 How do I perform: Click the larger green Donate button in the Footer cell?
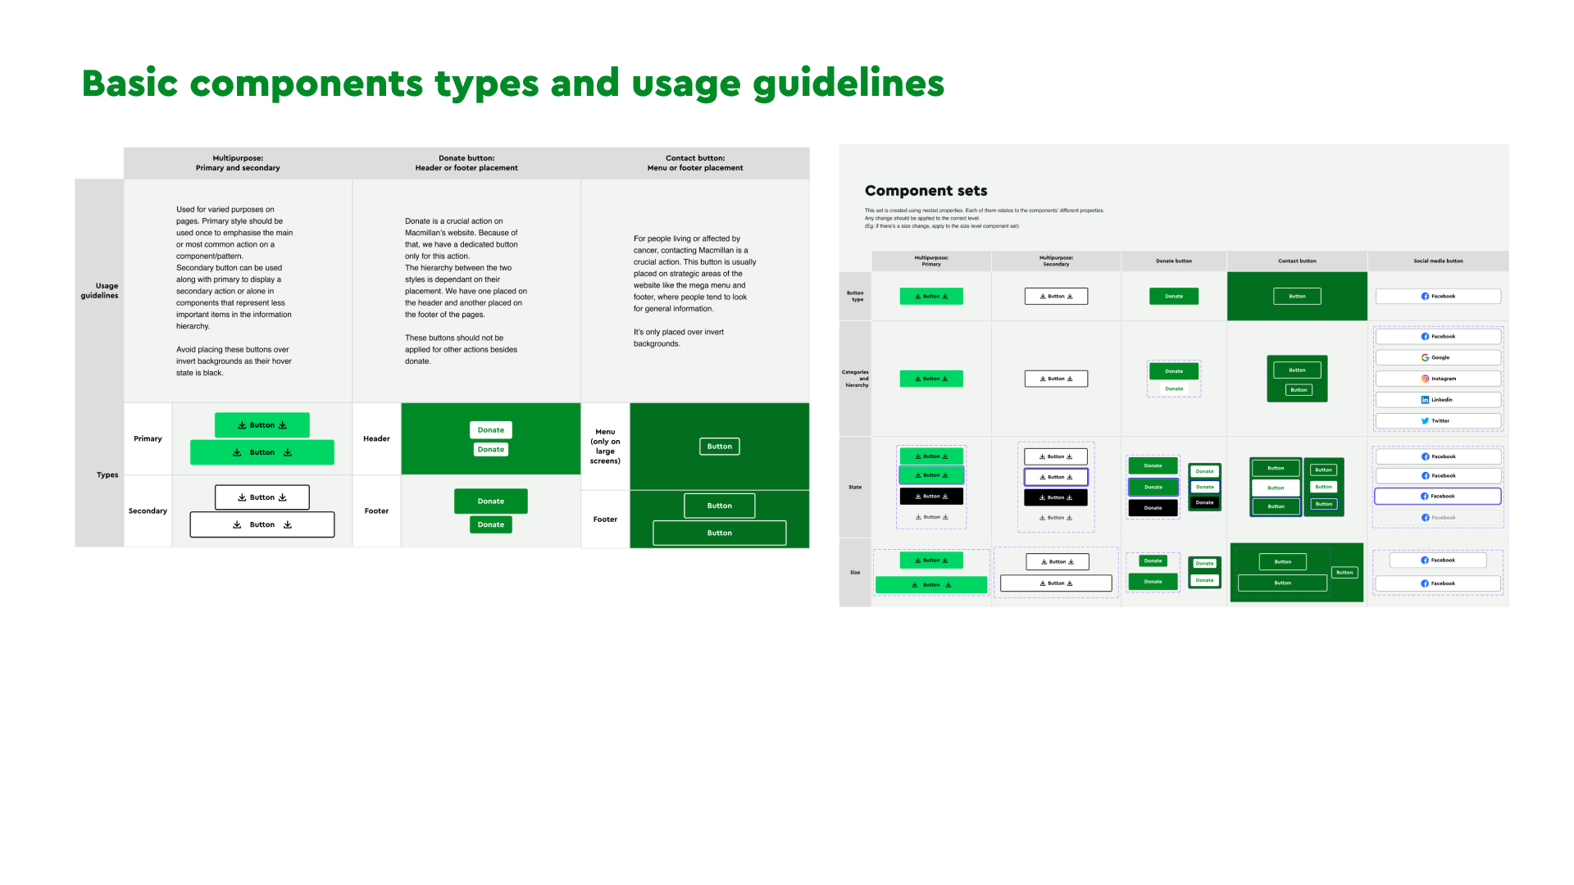pyautogui.click(x=491, y=501)
